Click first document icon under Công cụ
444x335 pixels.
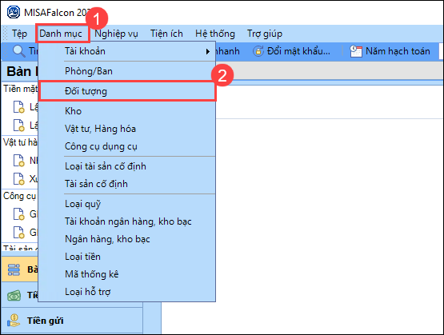coord(18,214)
